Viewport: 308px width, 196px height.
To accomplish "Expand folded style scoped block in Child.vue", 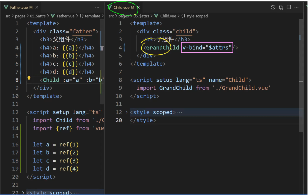I will tap(126, 112).
